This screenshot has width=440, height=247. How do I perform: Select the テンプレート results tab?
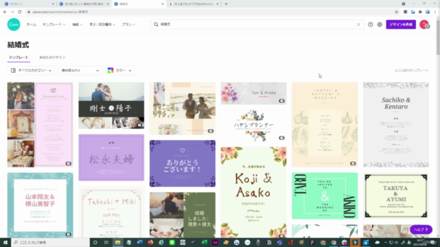[19, 58]
